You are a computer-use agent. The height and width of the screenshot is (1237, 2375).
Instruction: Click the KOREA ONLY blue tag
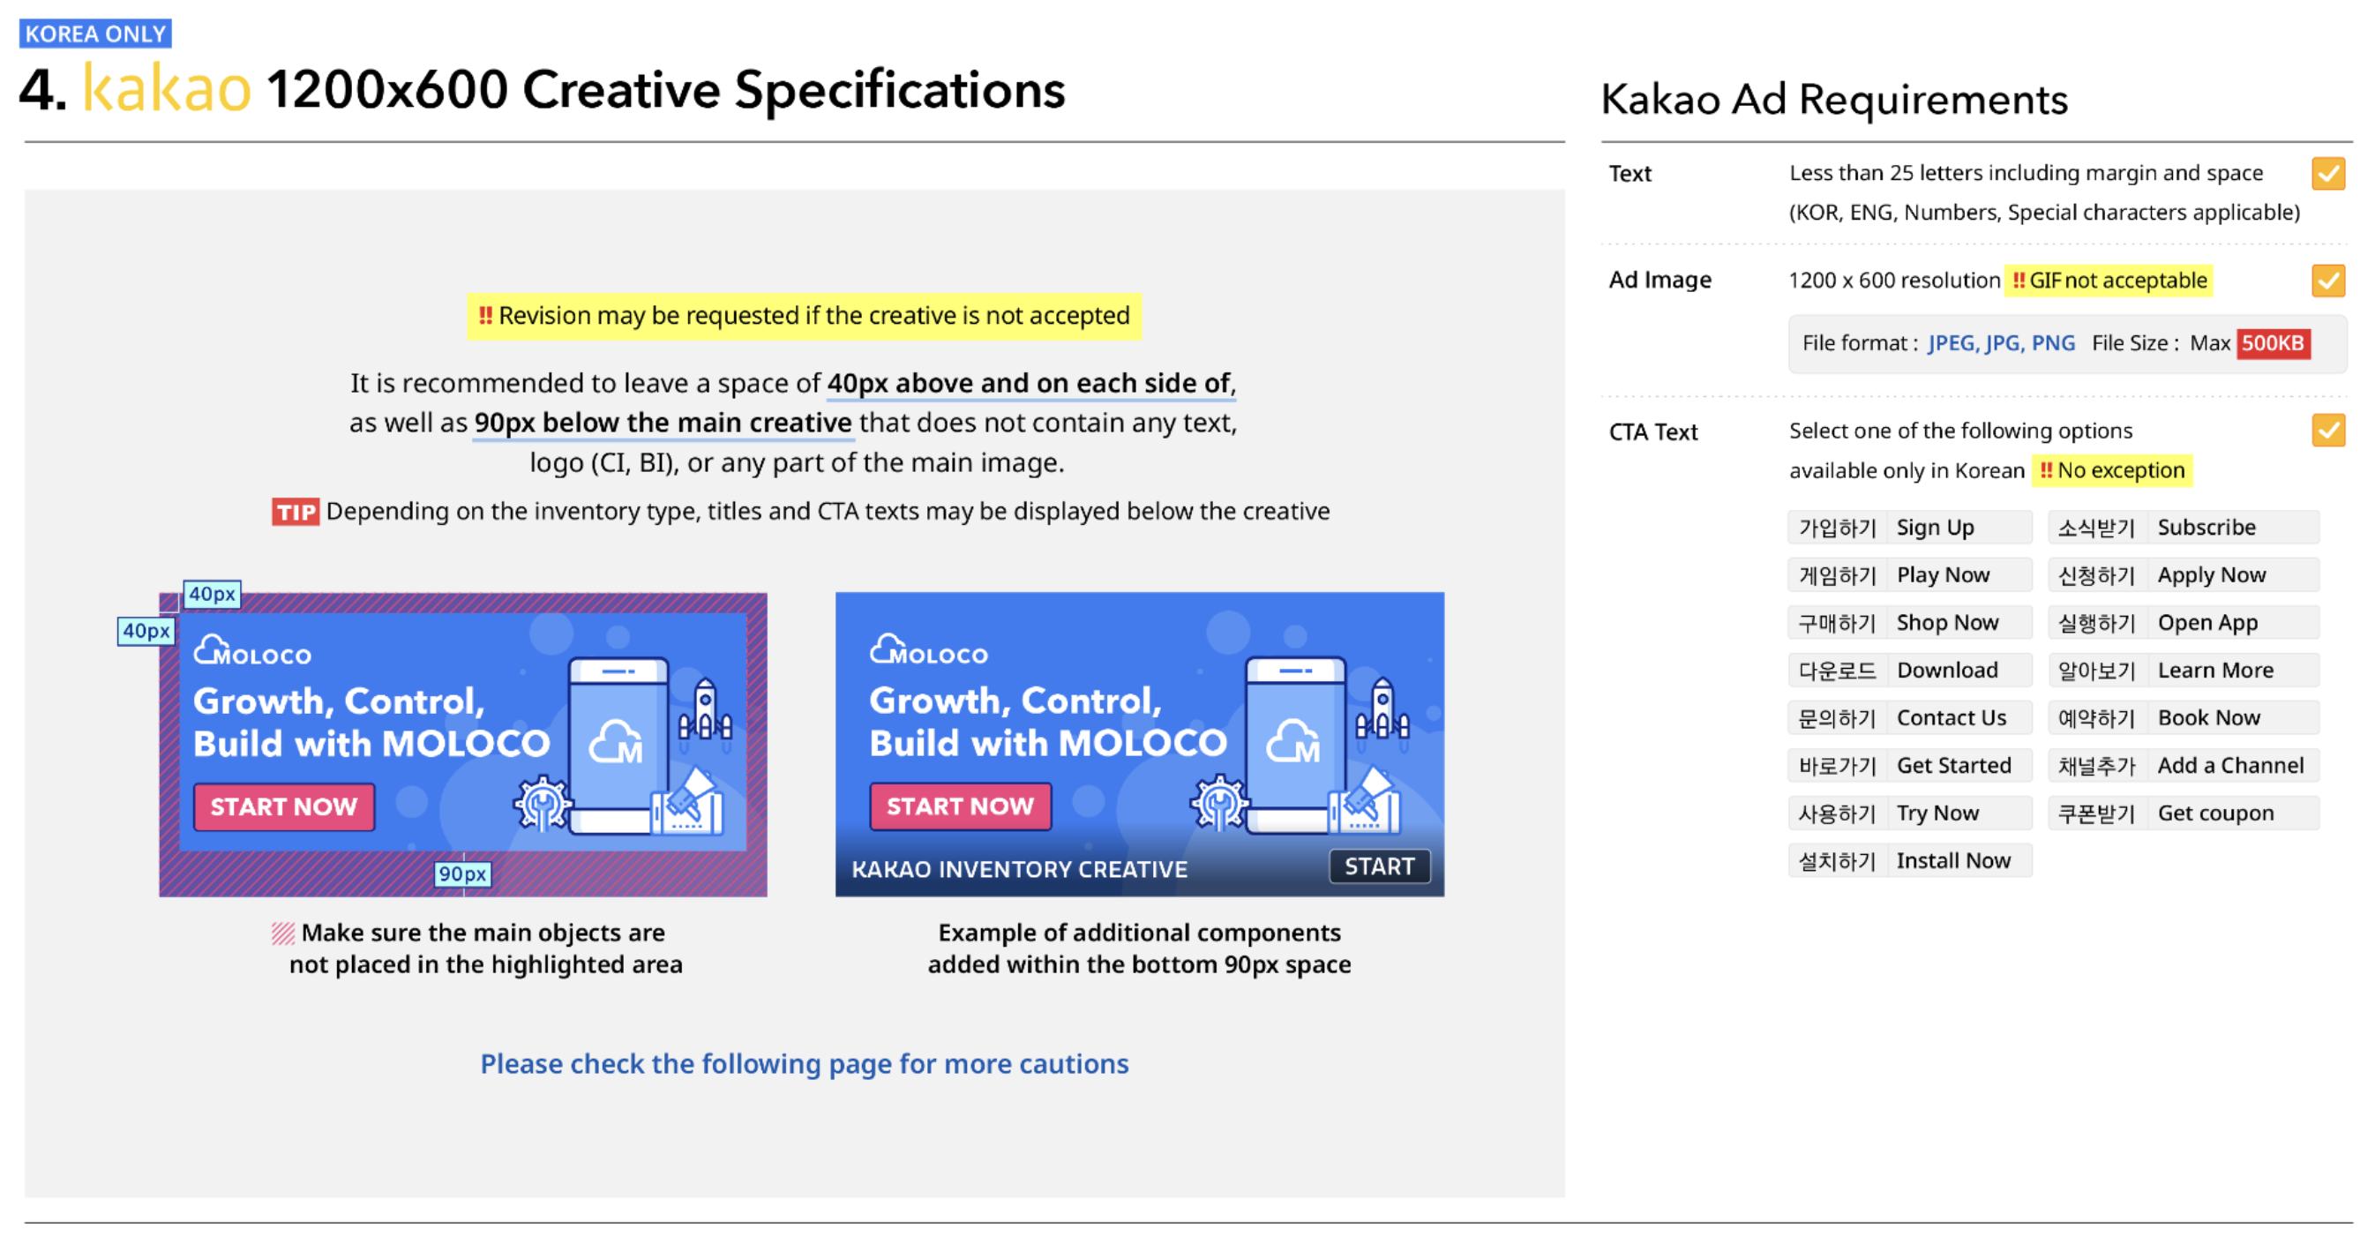[x=95, y=34]
